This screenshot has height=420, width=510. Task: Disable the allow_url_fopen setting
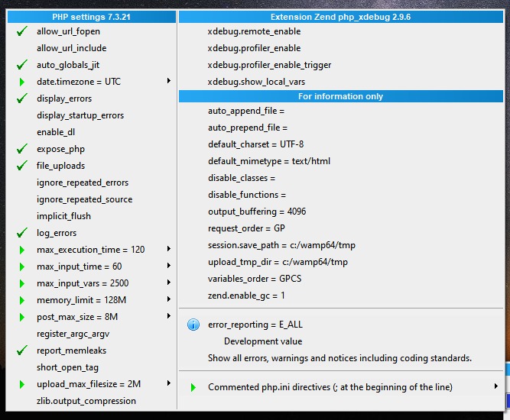pyautogui.click(x=68, y=31)
